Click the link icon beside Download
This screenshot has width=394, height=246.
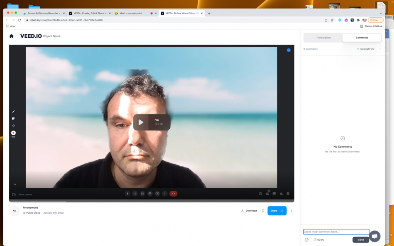tap(263, 211)
